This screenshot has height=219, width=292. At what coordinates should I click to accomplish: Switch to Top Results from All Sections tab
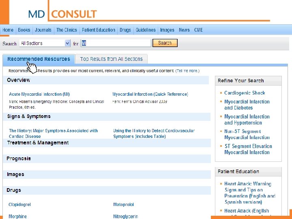pos(112,59)
